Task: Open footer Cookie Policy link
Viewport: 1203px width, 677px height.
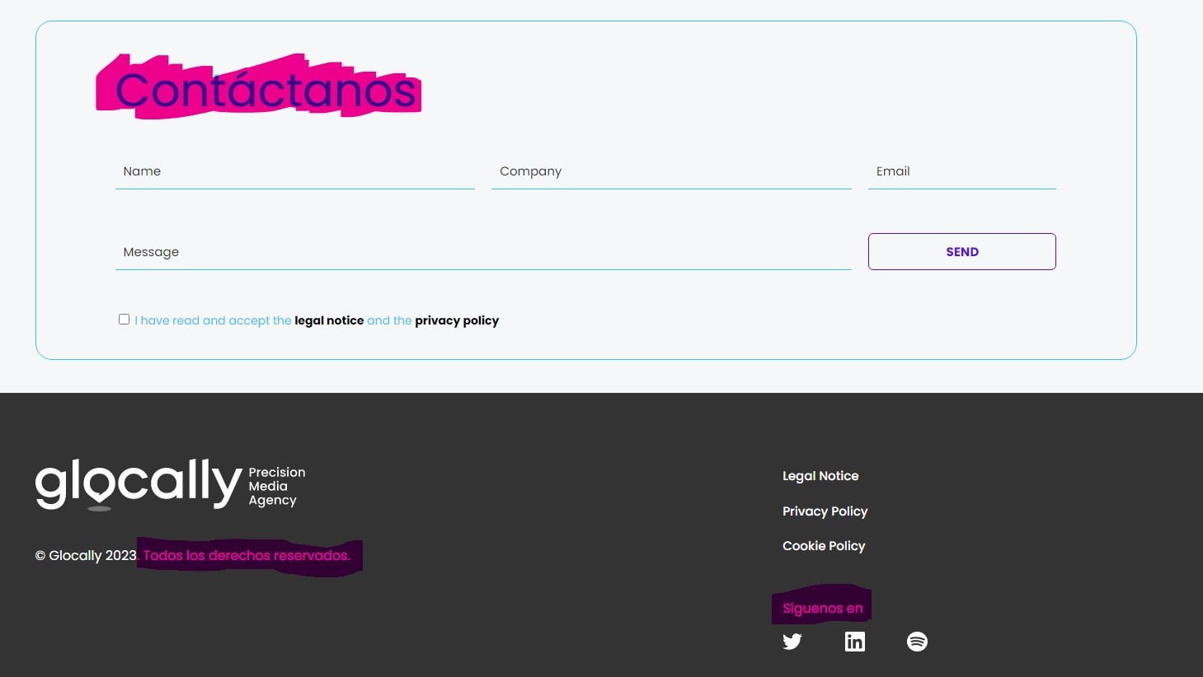Action: (824, 546)
